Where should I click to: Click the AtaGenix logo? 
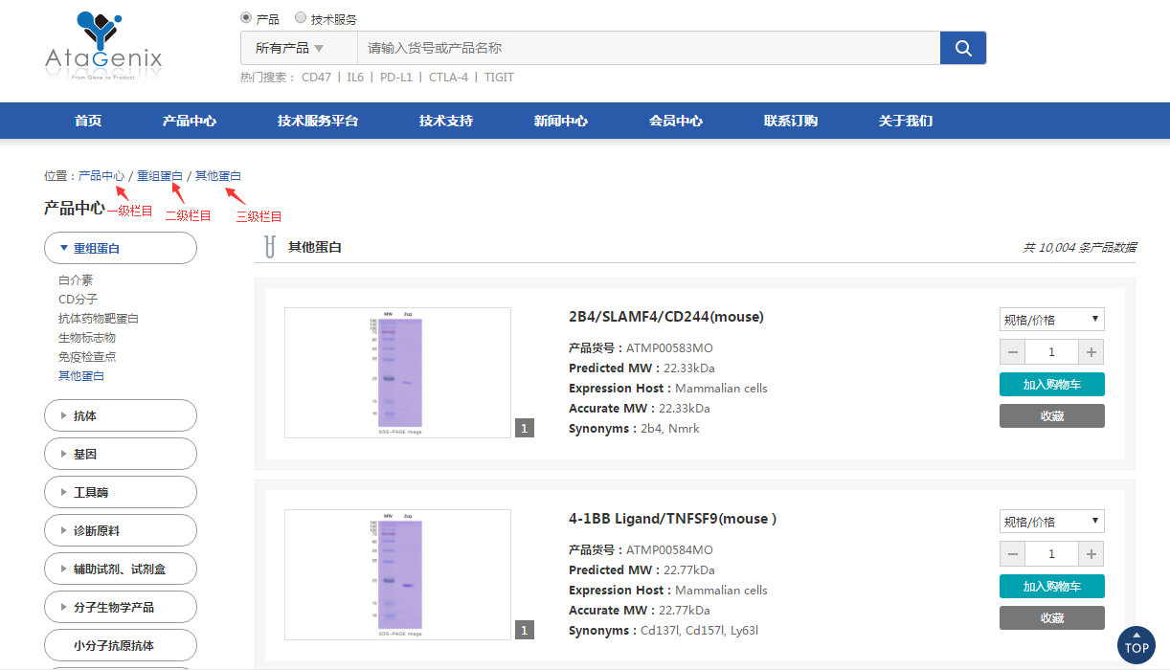point(103,46)
